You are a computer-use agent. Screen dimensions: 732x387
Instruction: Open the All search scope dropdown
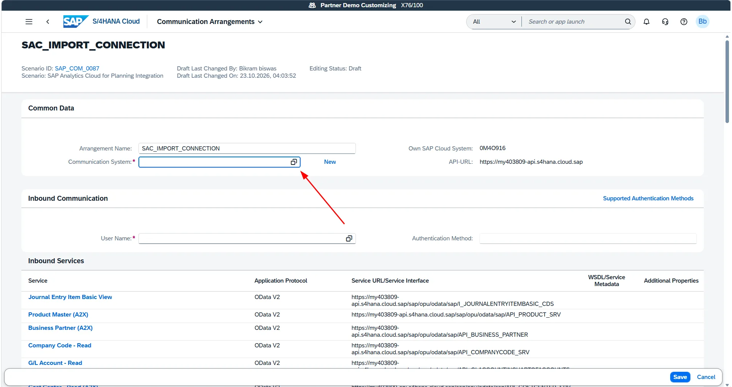pos(494,22)
